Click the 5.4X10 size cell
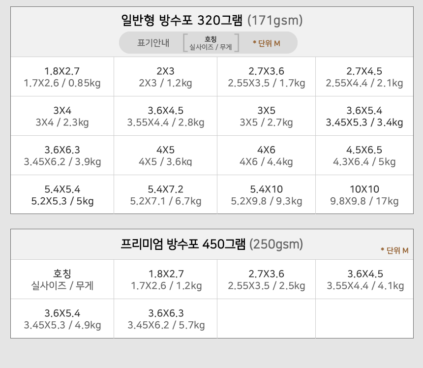Image resolution: width=423 pixels, height=368 pixels. pos(266,195)
